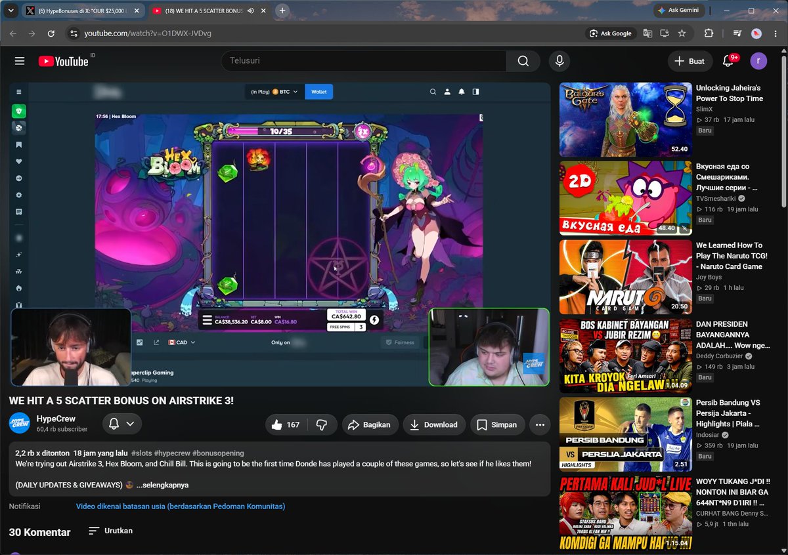Image resolution: width=788 pixels, height=555 pixels.
Task: Start voice search with microphone icon
Action: [x=559, y=61]
